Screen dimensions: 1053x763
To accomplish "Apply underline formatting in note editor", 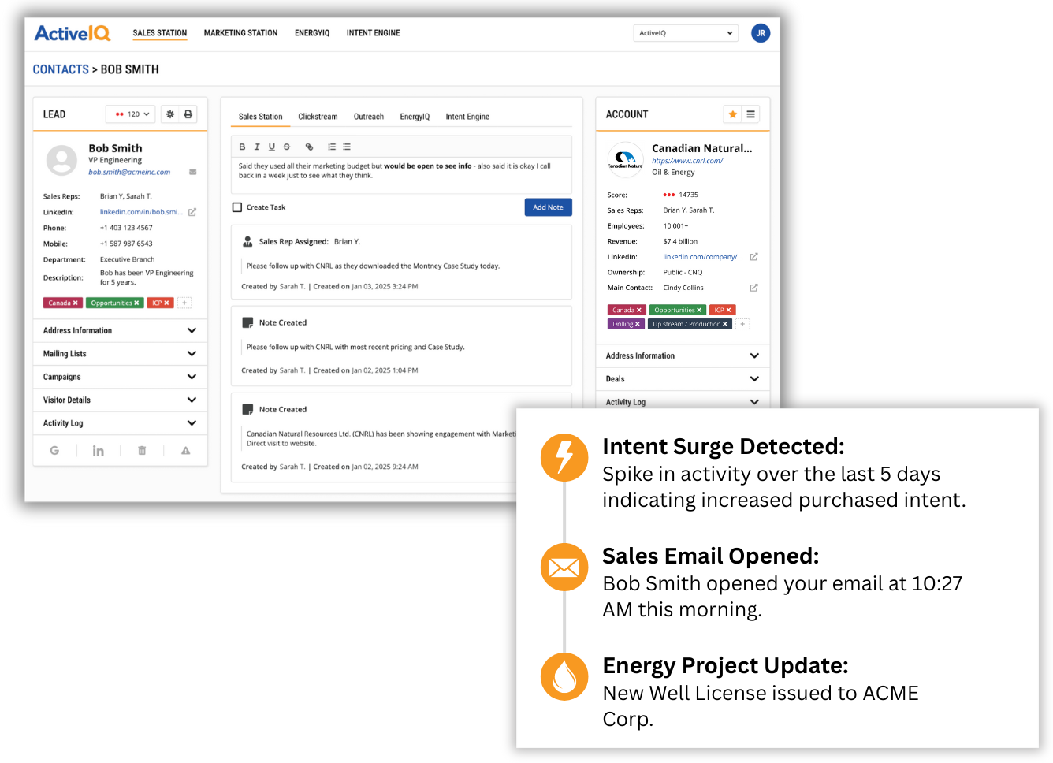I will pyautogui.click(x=272, y=147).
